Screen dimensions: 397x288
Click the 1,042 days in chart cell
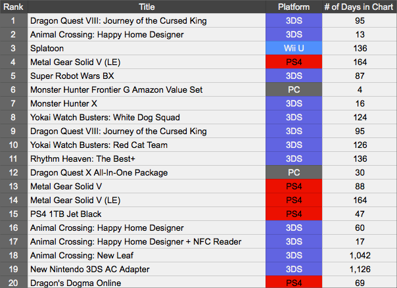coord(360,255)
